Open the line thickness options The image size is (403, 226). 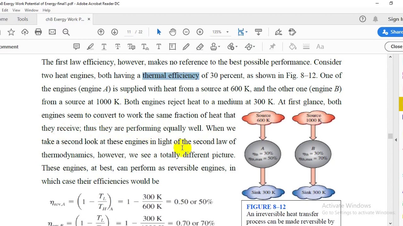point(306,47)
